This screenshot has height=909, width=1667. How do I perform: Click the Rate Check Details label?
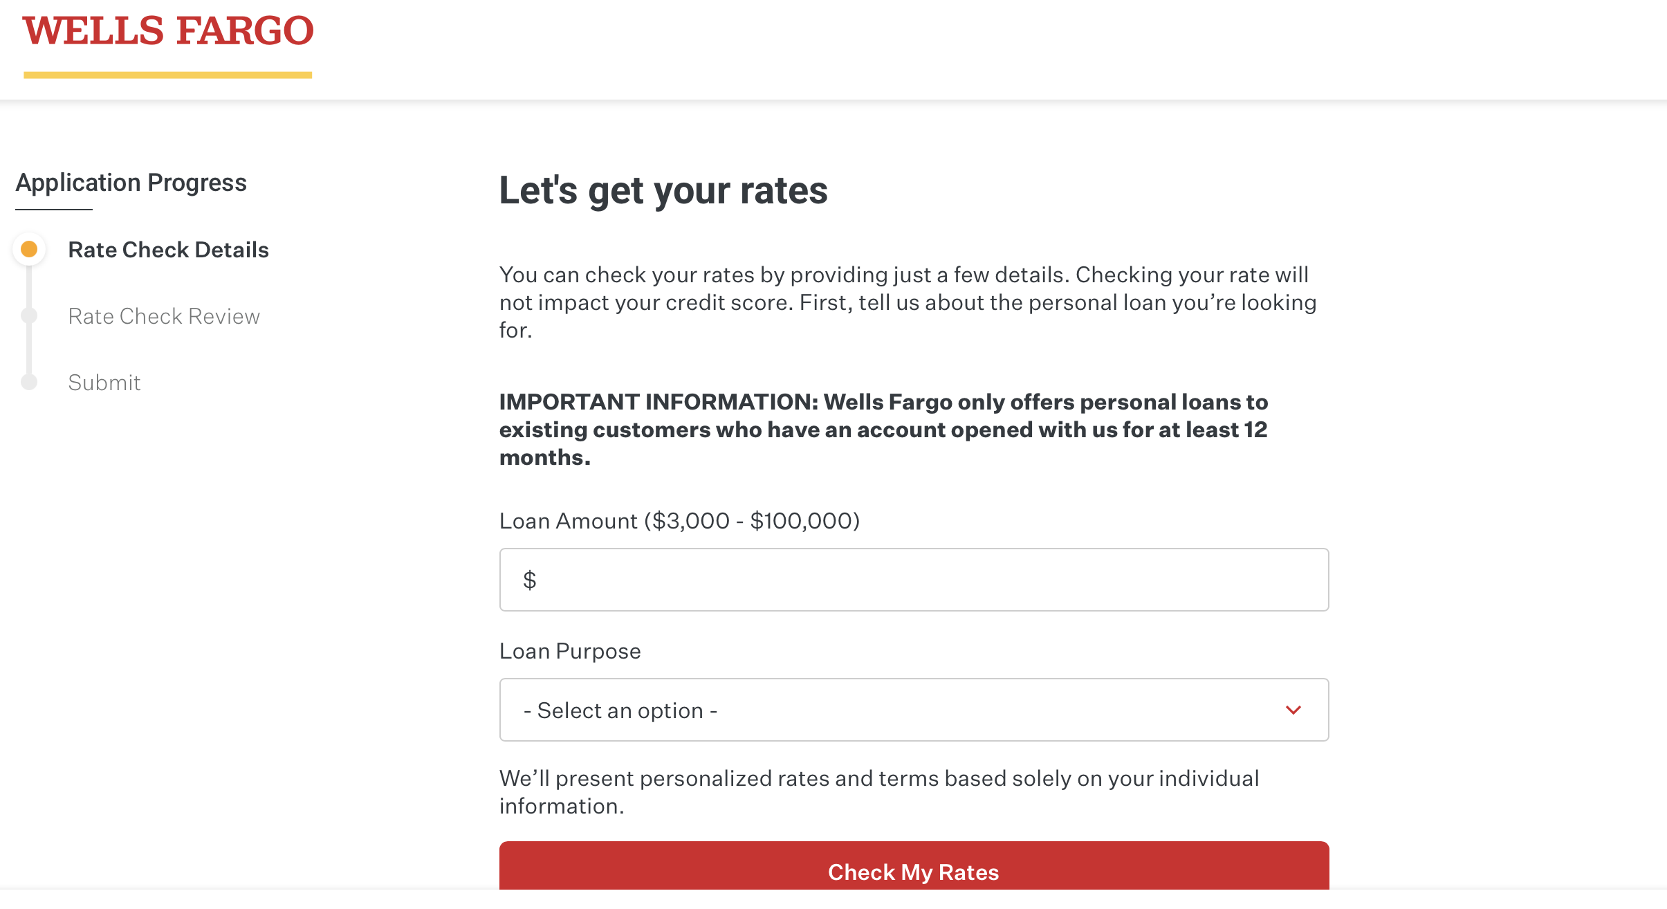168,249
